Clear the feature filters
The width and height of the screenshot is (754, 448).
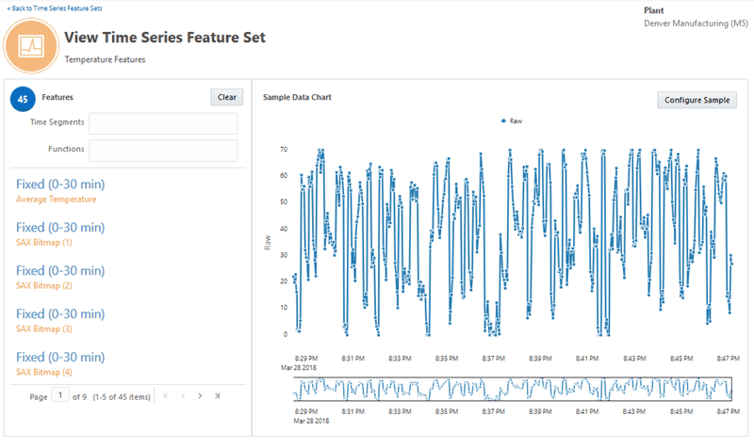(x=227, y=97)
